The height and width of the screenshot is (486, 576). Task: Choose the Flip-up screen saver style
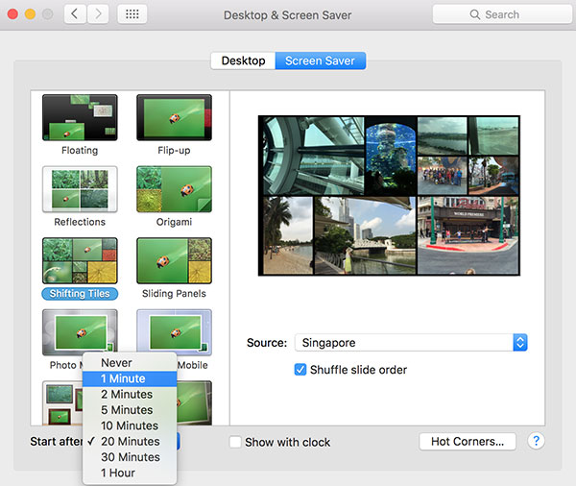174,118
